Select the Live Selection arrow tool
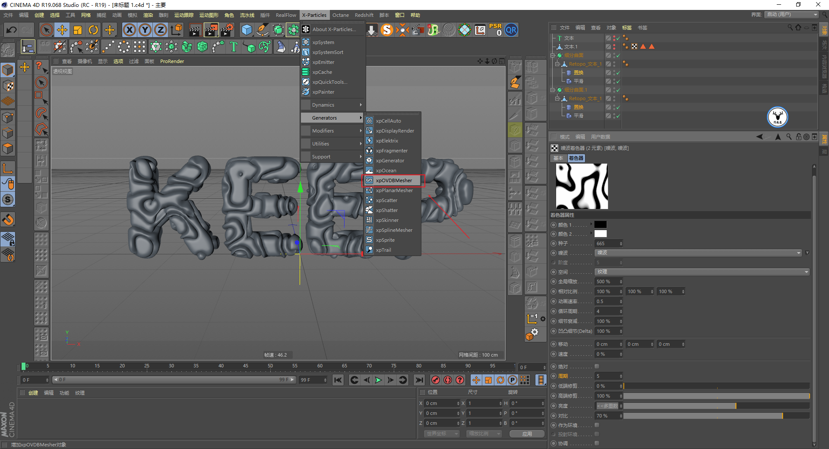The height and width of the screenshot is (449, 829). pos(46,30)
